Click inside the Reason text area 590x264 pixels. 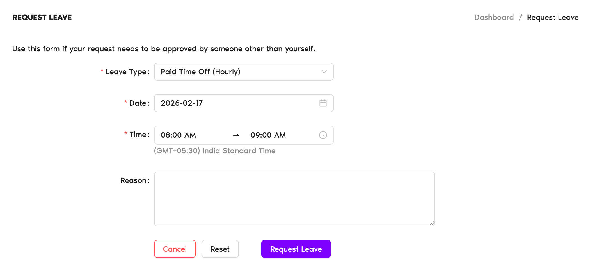click(x=294, y=198)
